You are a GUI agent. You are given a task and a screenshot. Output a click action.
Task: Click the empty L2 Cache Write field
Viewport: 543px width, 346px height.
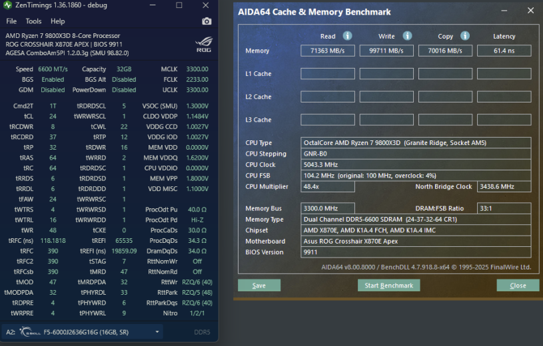tap(386, 96)
